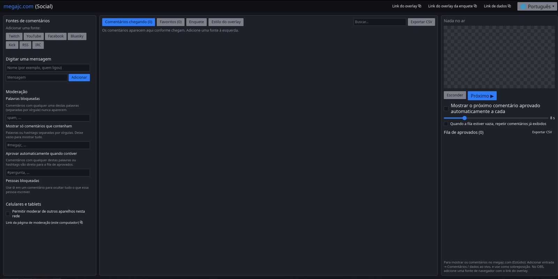Add a Kick comment source

click(12, 45)
